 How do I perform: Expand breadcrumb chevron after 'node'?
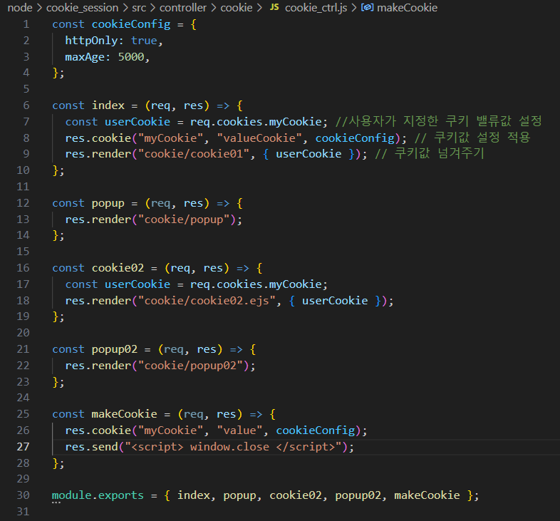click(x=39, y=8)
